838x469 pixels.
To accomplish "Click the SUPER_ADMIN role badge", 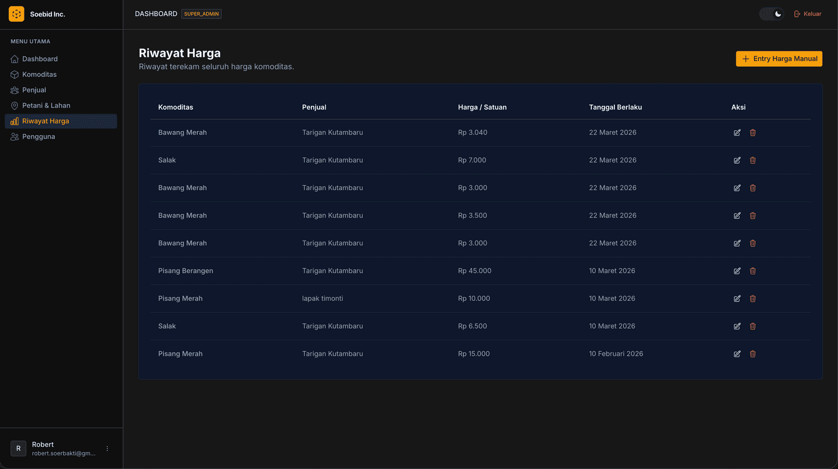I will pos(201,14).
